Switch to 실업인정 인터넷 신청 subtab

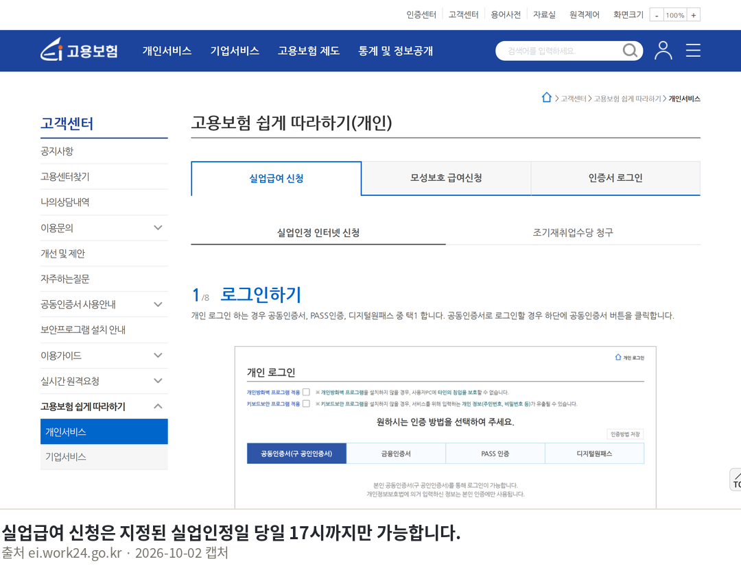coord(318,232)
